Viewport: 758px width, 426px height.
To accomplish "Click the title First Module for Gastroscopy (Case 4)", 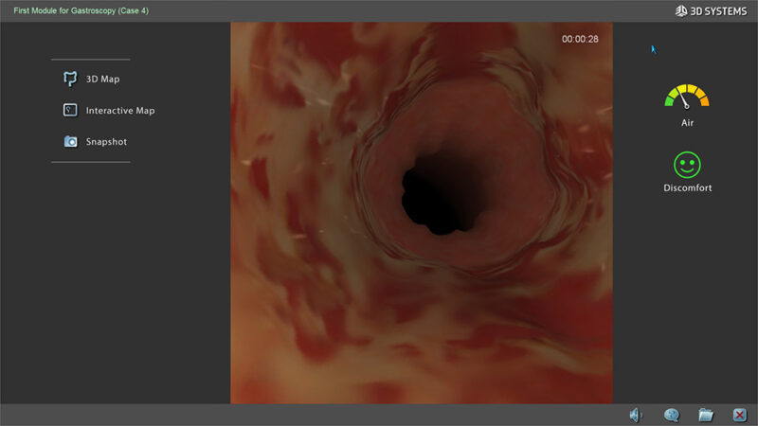I will pyautogui.click(x=81, y=10).
